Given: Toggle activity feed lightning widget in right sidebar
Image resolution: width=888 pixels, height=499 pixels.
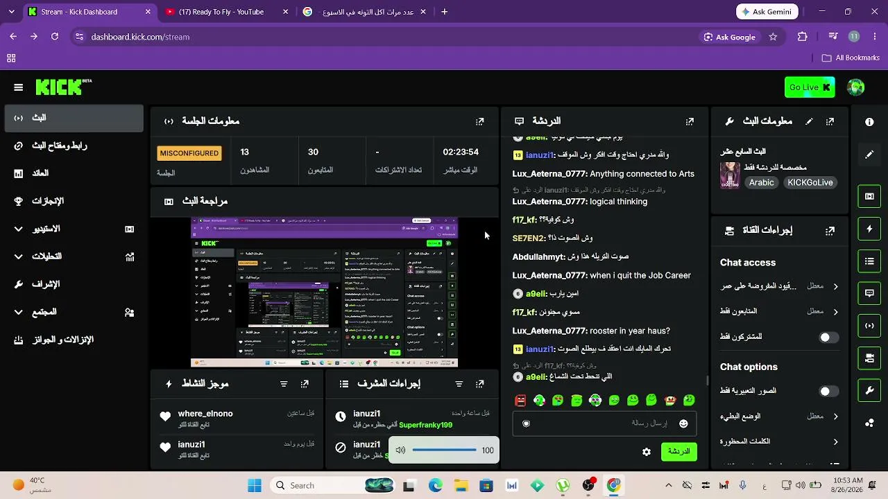Looking at the screenshot, I should point(869,229).
